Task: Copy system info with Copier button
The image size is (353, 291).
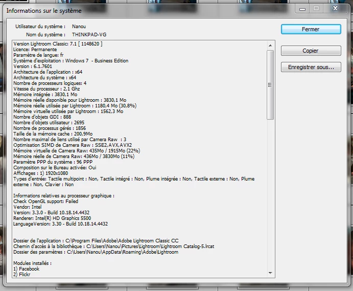Action: click(x=311, y=51)
